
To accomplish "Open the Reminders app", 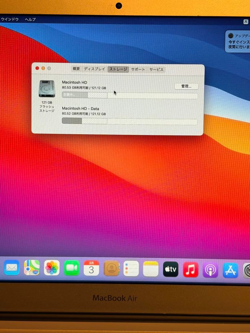I will pos(131,268).
